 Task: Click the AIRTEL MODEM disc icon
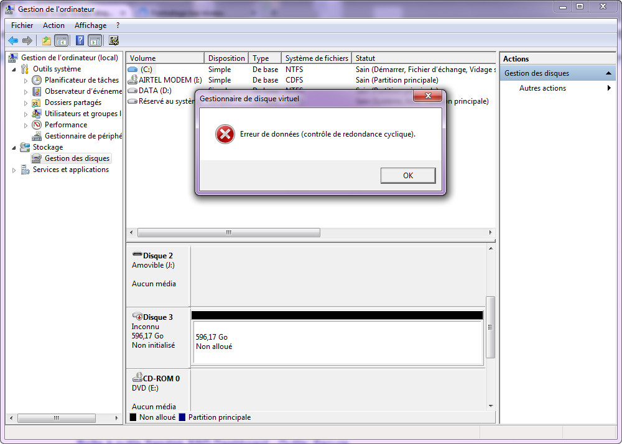(x=132, y=80)
